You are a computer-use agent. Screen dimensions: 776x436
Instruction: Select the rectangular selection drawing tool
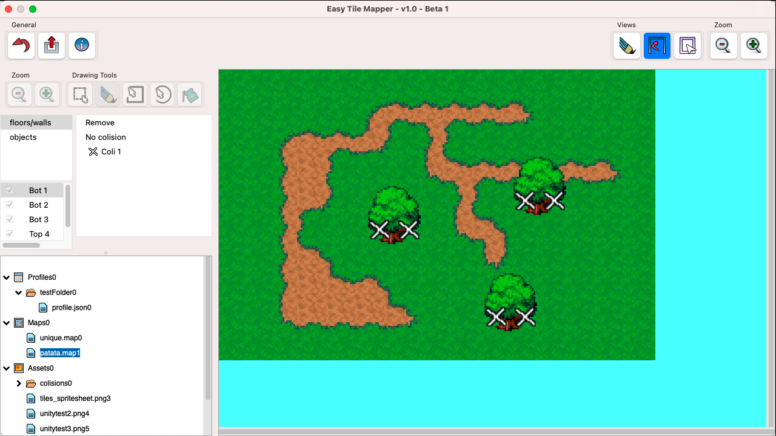pos(79,94)
